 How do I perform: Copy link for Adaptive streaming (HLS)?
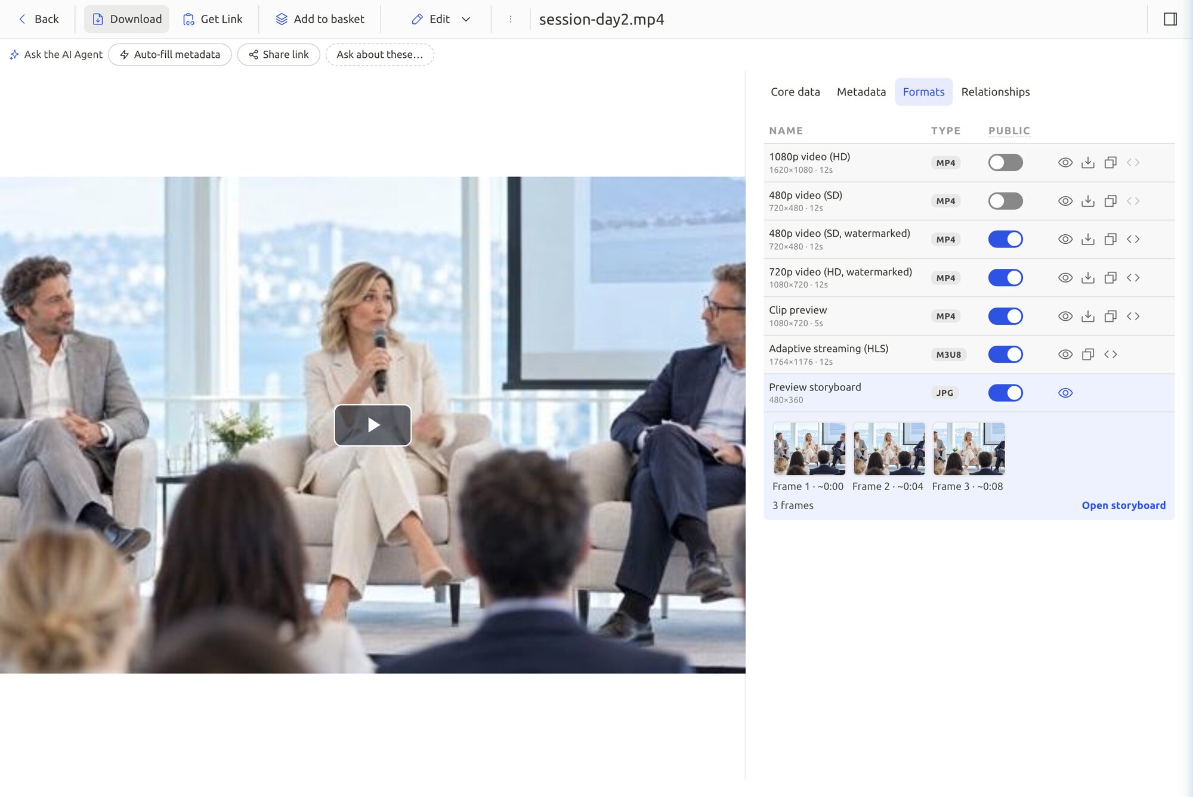point(1088,354)
